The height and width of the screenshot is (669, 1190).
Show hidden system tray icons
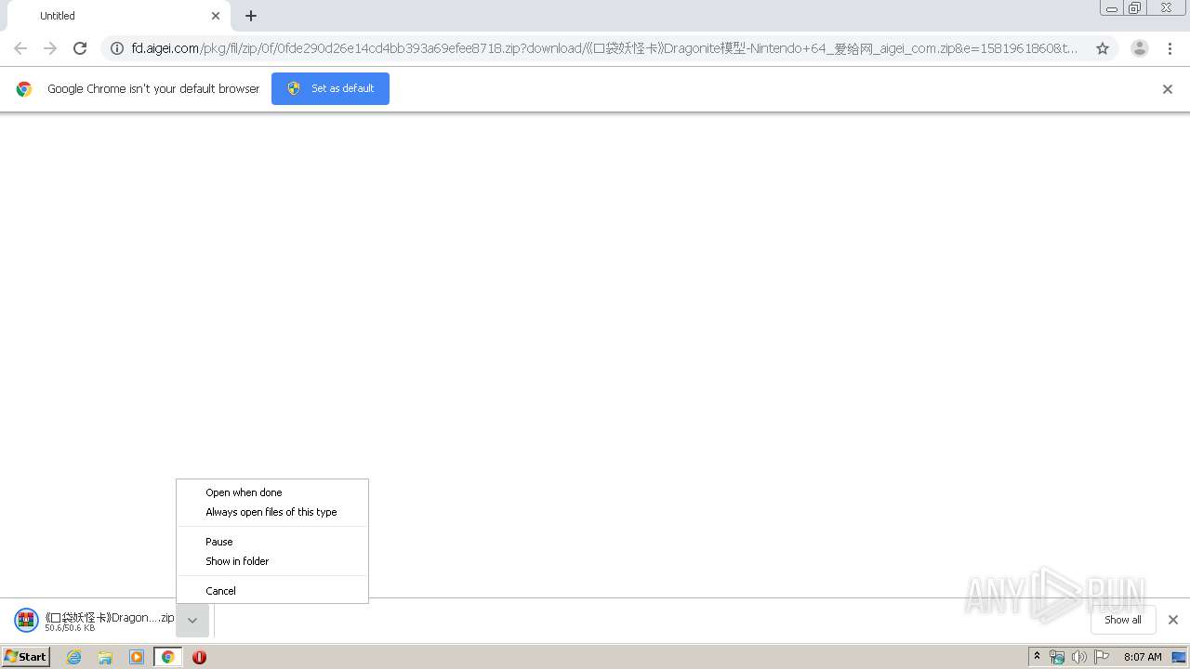pyautogui.click(x=1038, y=657)
